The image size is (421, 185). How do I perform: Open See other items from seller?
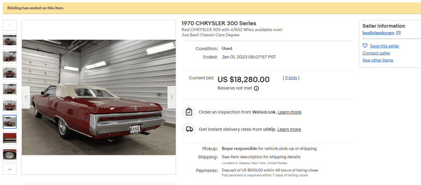point(377,60)
